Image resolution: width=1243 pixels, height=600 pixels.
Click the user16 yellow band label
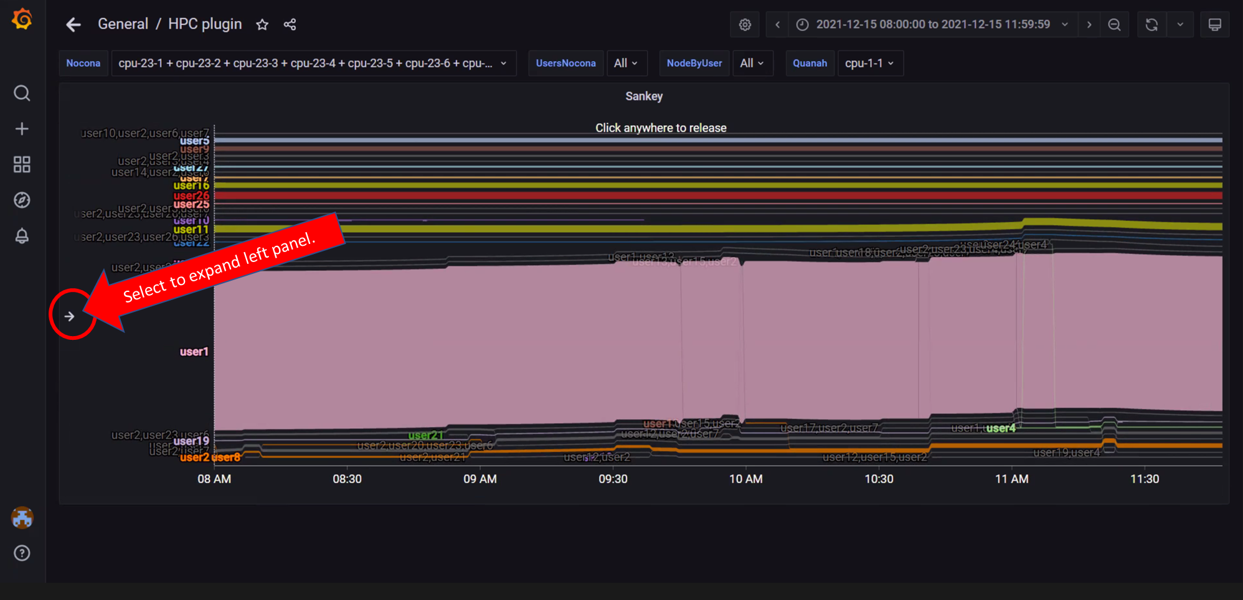(191, 185)
